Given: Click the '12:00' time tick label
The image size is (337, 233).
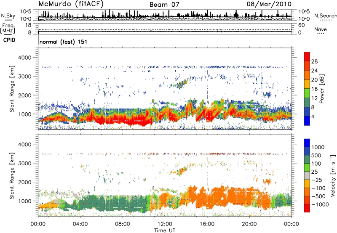Looking at the screenshot, I should click(x=165, y=224).
